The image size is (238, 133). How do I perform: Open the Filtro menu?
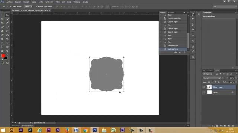[58, 2]
